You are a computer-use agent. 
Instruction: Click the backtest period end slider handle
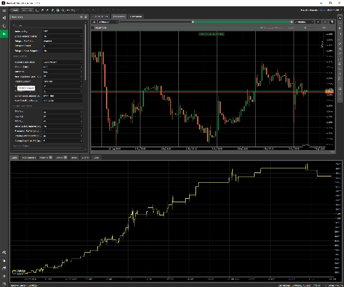[292, 22]
